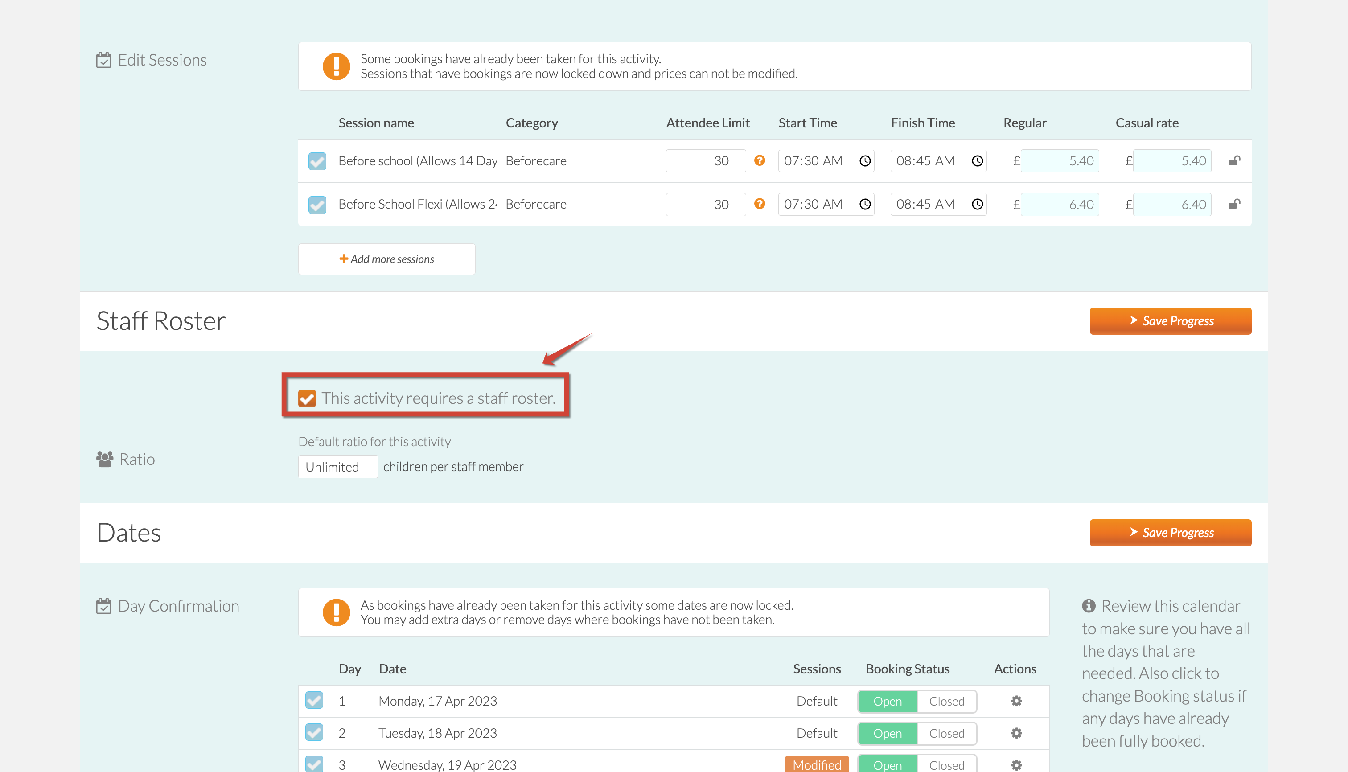Click the Casual rate column header

coord(1147,123)
